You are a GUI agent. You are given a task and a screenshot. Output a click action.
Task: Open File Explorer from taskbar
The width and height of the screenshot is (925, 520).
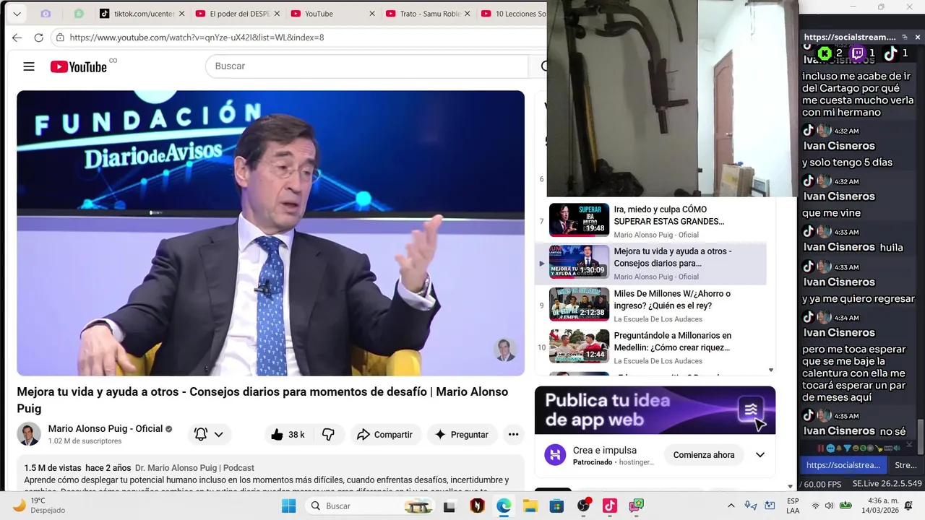[530, 506]
